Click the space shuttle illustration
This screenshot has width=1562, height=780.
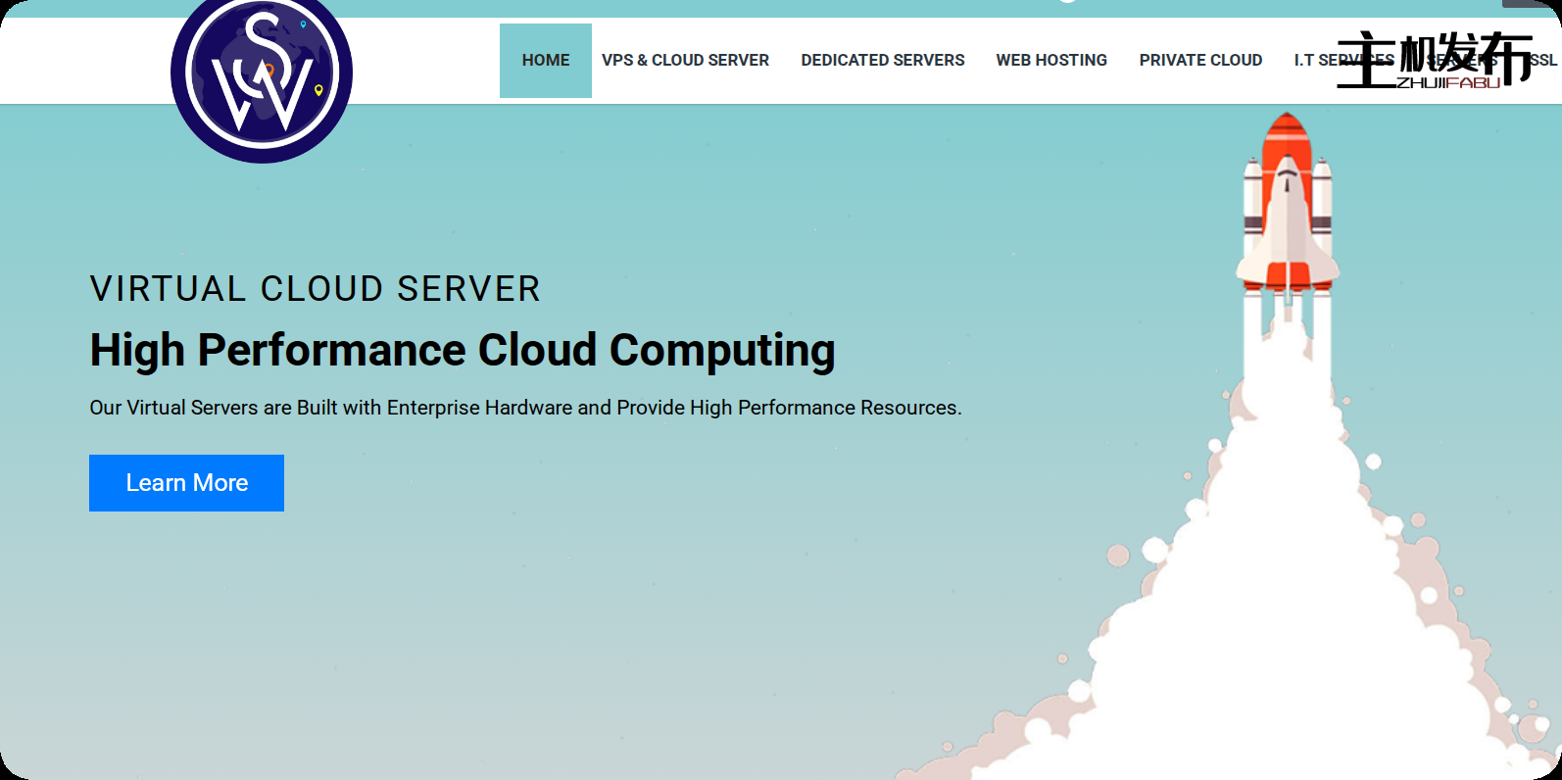coord(1287,211)
